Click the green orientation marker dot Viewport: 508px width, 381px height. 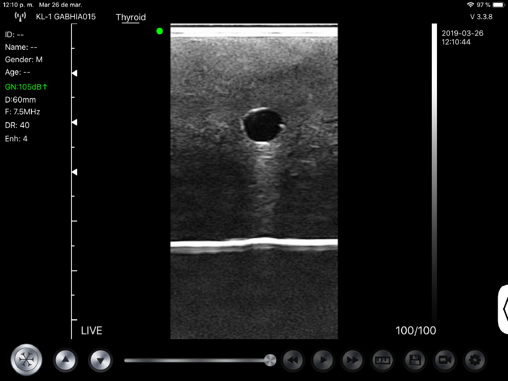coord(159,31)
